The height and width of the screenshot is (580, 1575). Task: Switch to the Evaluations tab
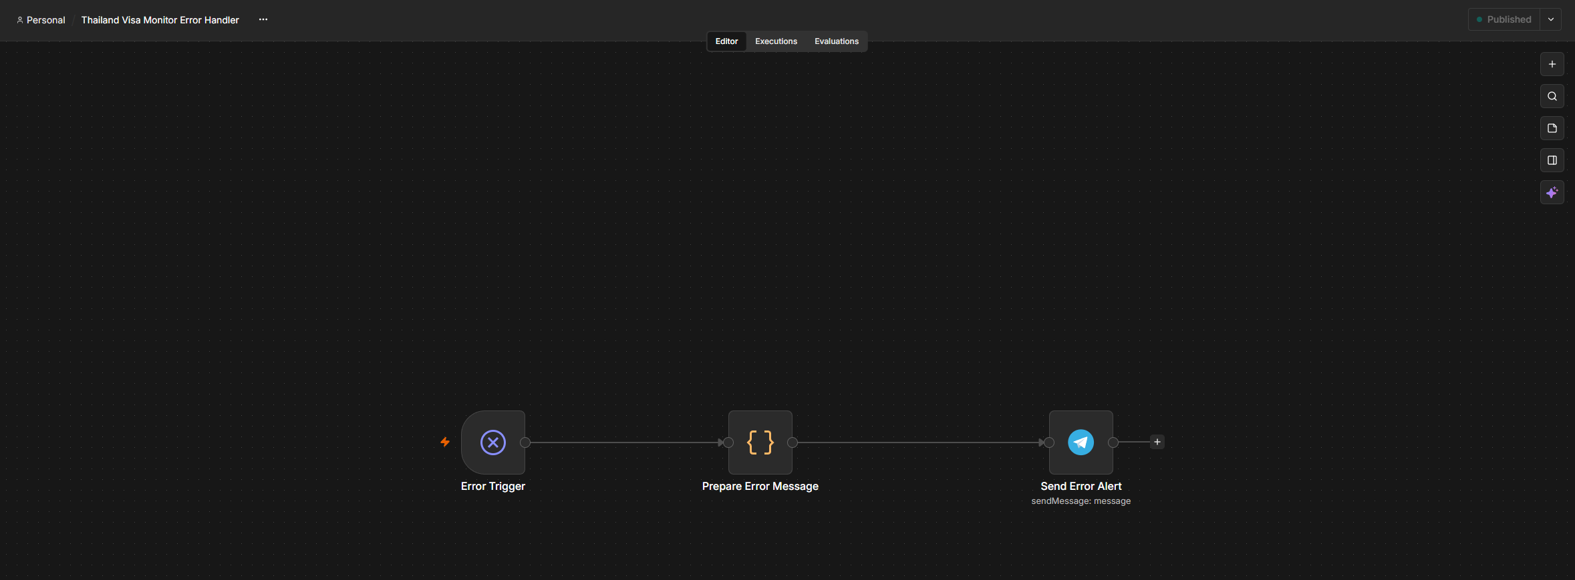837,41
